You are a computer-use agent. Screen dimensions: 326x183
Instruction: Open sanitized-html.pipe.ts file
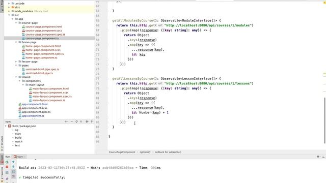[x=39, y=73]
